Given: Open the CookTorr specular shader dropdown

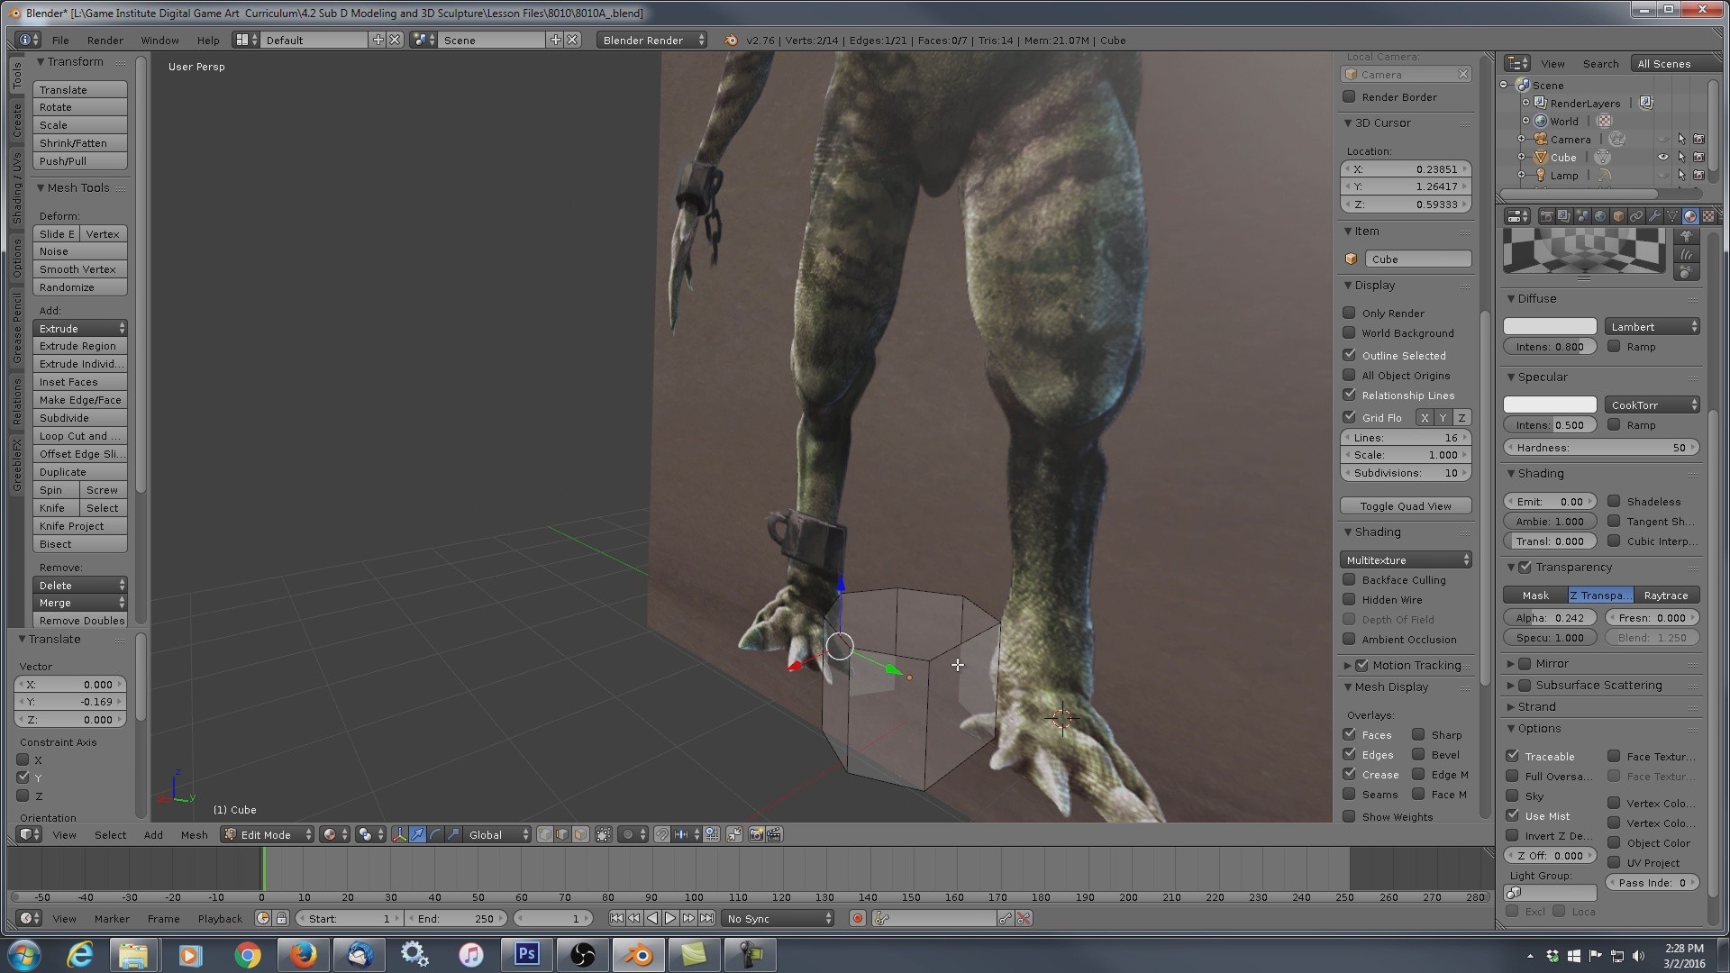Looking at the screenshot, I should click(1653, 405).
